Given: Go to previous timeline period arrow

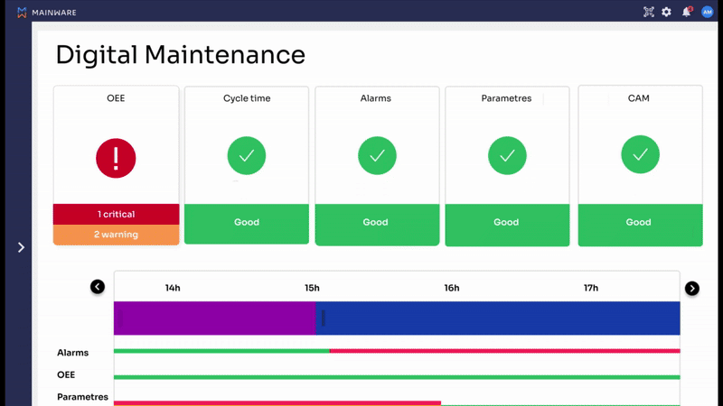Looking at the screenshot, I should pos(98,287).
